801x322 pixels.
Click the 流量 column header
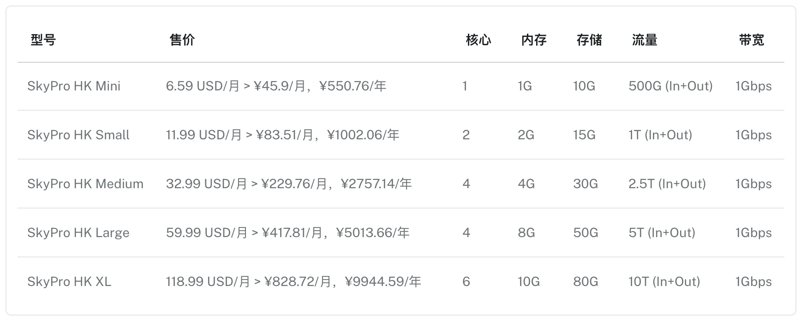645,40
